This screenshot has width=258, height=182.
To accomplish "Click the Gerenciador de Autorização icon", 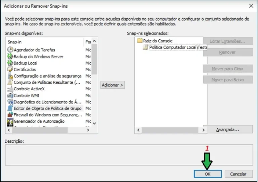I will click(x=10, y=121).
